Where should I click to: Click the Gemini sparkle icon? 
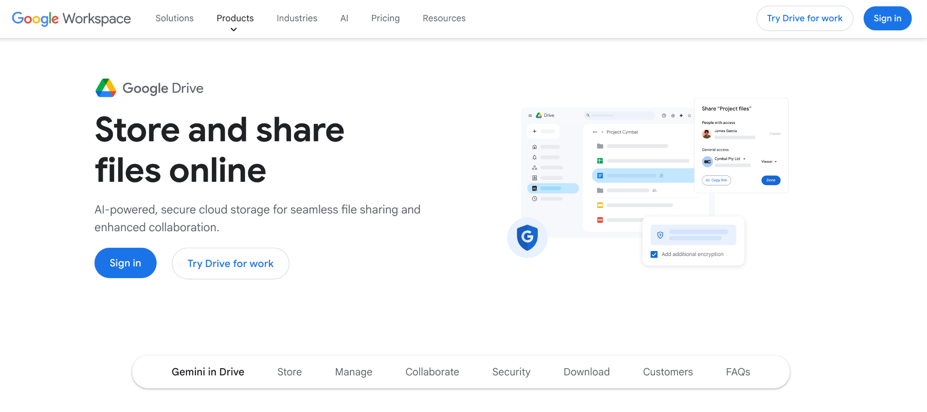pos(681,115)
